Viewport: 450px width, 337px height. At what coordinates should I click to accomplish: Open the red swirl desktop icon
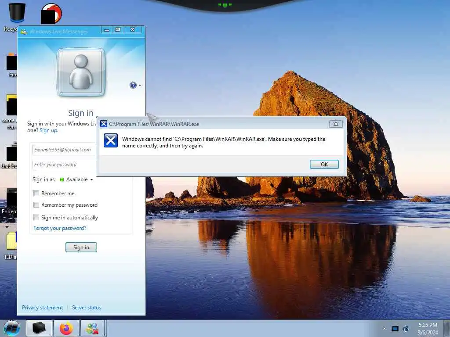[x=51, y=14]
